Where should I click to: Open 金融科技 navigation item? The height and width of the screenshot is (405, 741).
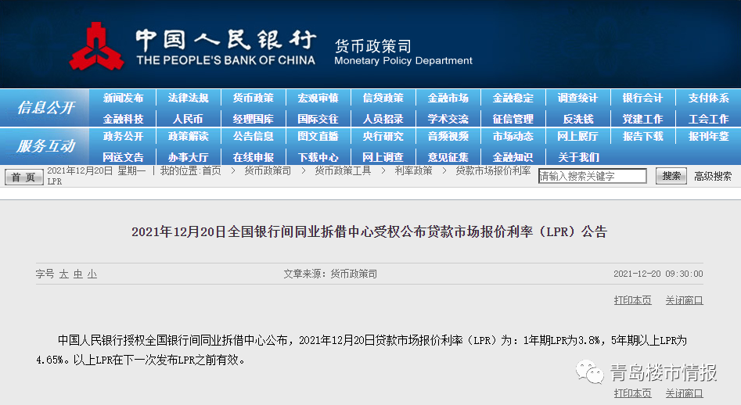[x=123, y=119]
